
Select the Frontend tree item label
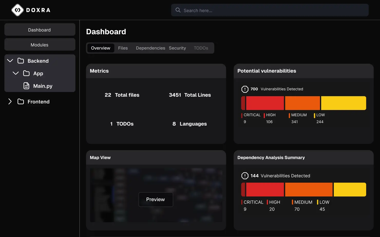(39, 102)
